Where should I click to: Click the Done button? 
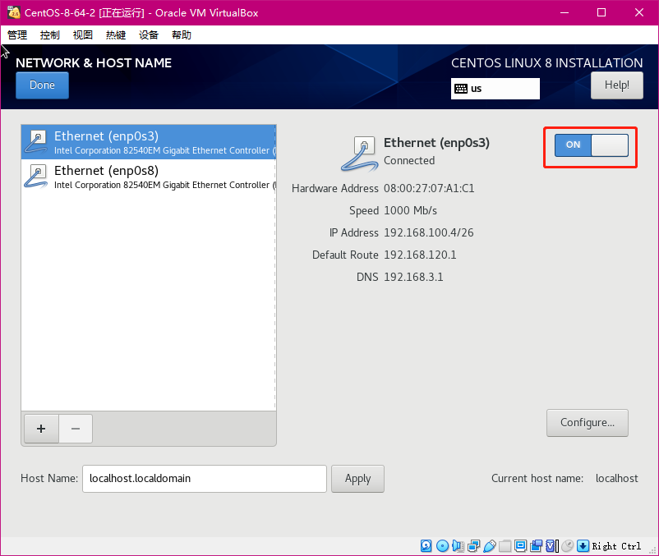click(42, 85)
